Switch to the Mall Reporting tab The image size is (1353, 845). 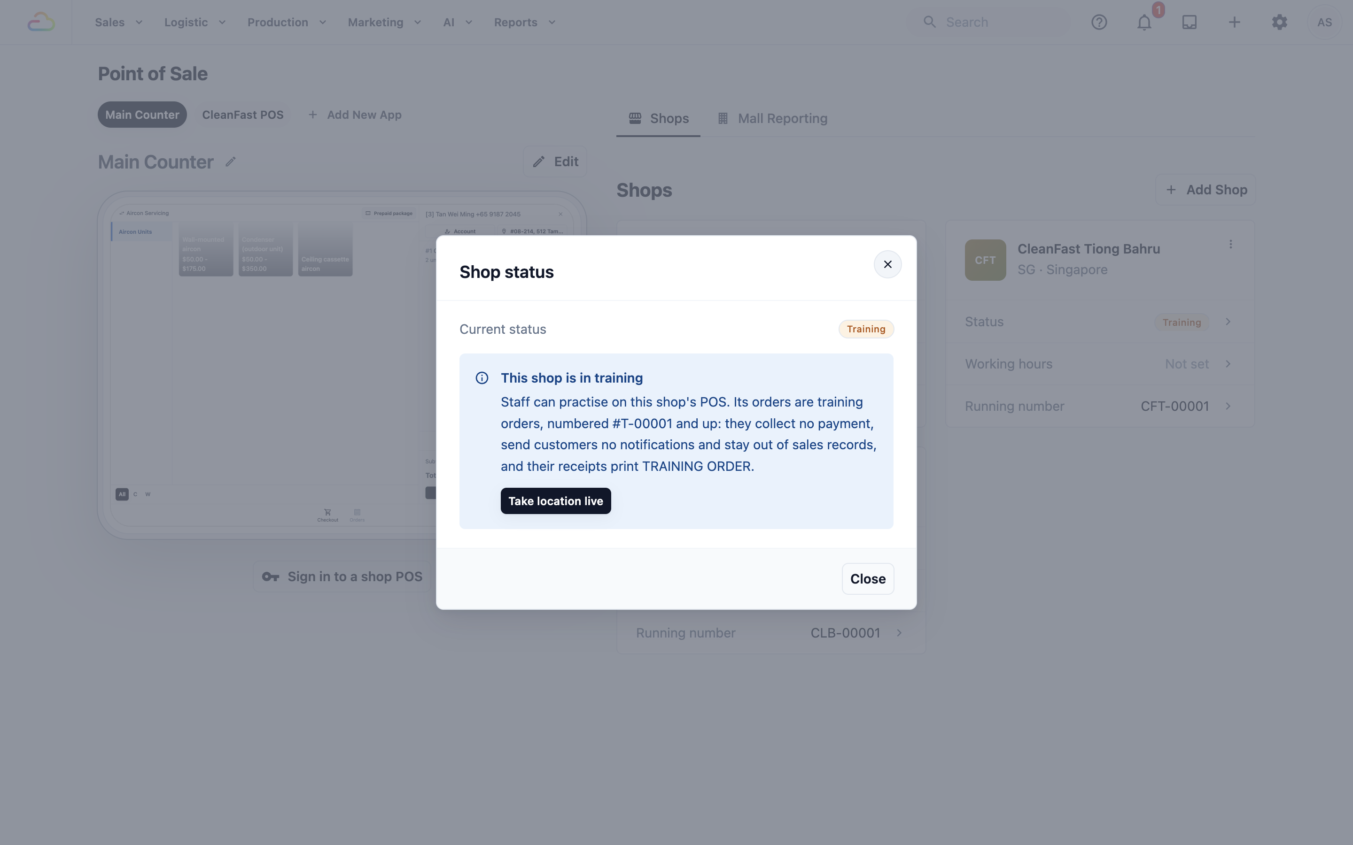tap(772, 118)
